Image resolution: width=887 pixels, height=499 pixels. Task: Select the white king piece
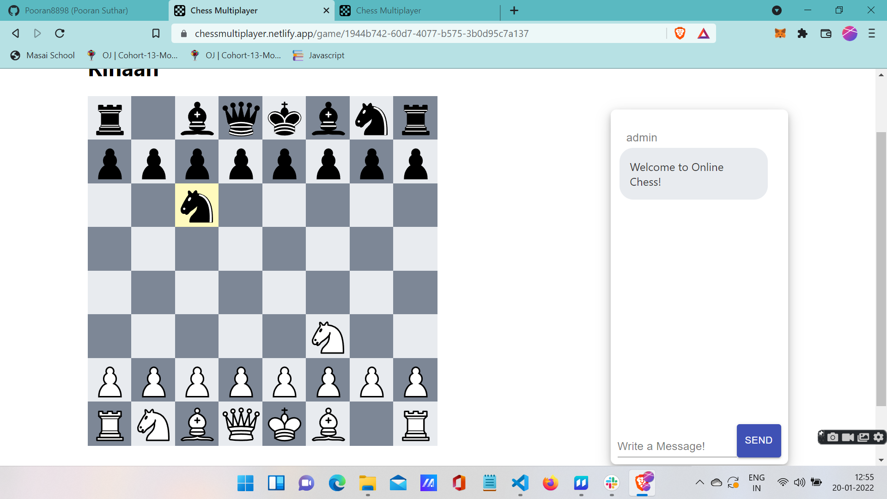click(x=284, y=424)
